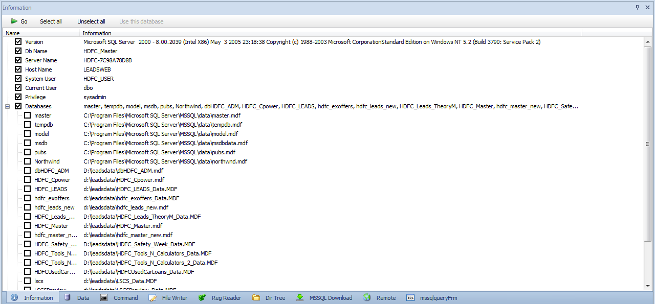655x304 pixels.
Task: Click the Remote globe icon
Action: (367, 298)
